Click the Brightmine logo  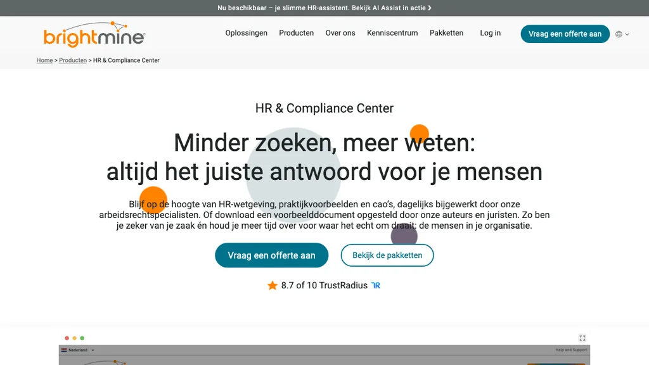(x=94, y=34)
